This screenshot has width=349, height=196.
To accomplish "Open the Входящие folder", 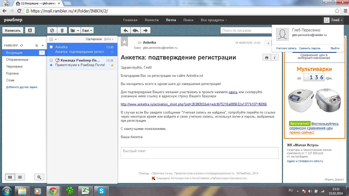I will [24, 53].
